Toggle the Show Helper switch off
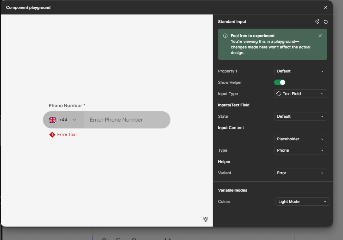Screen dimensions: 343x240 279,82
